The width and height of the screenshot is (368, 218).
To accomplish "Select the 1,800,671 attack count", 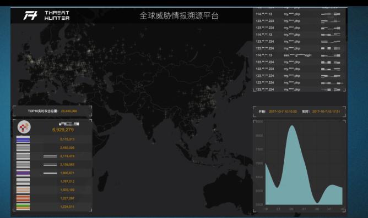I will coord(67,173).
